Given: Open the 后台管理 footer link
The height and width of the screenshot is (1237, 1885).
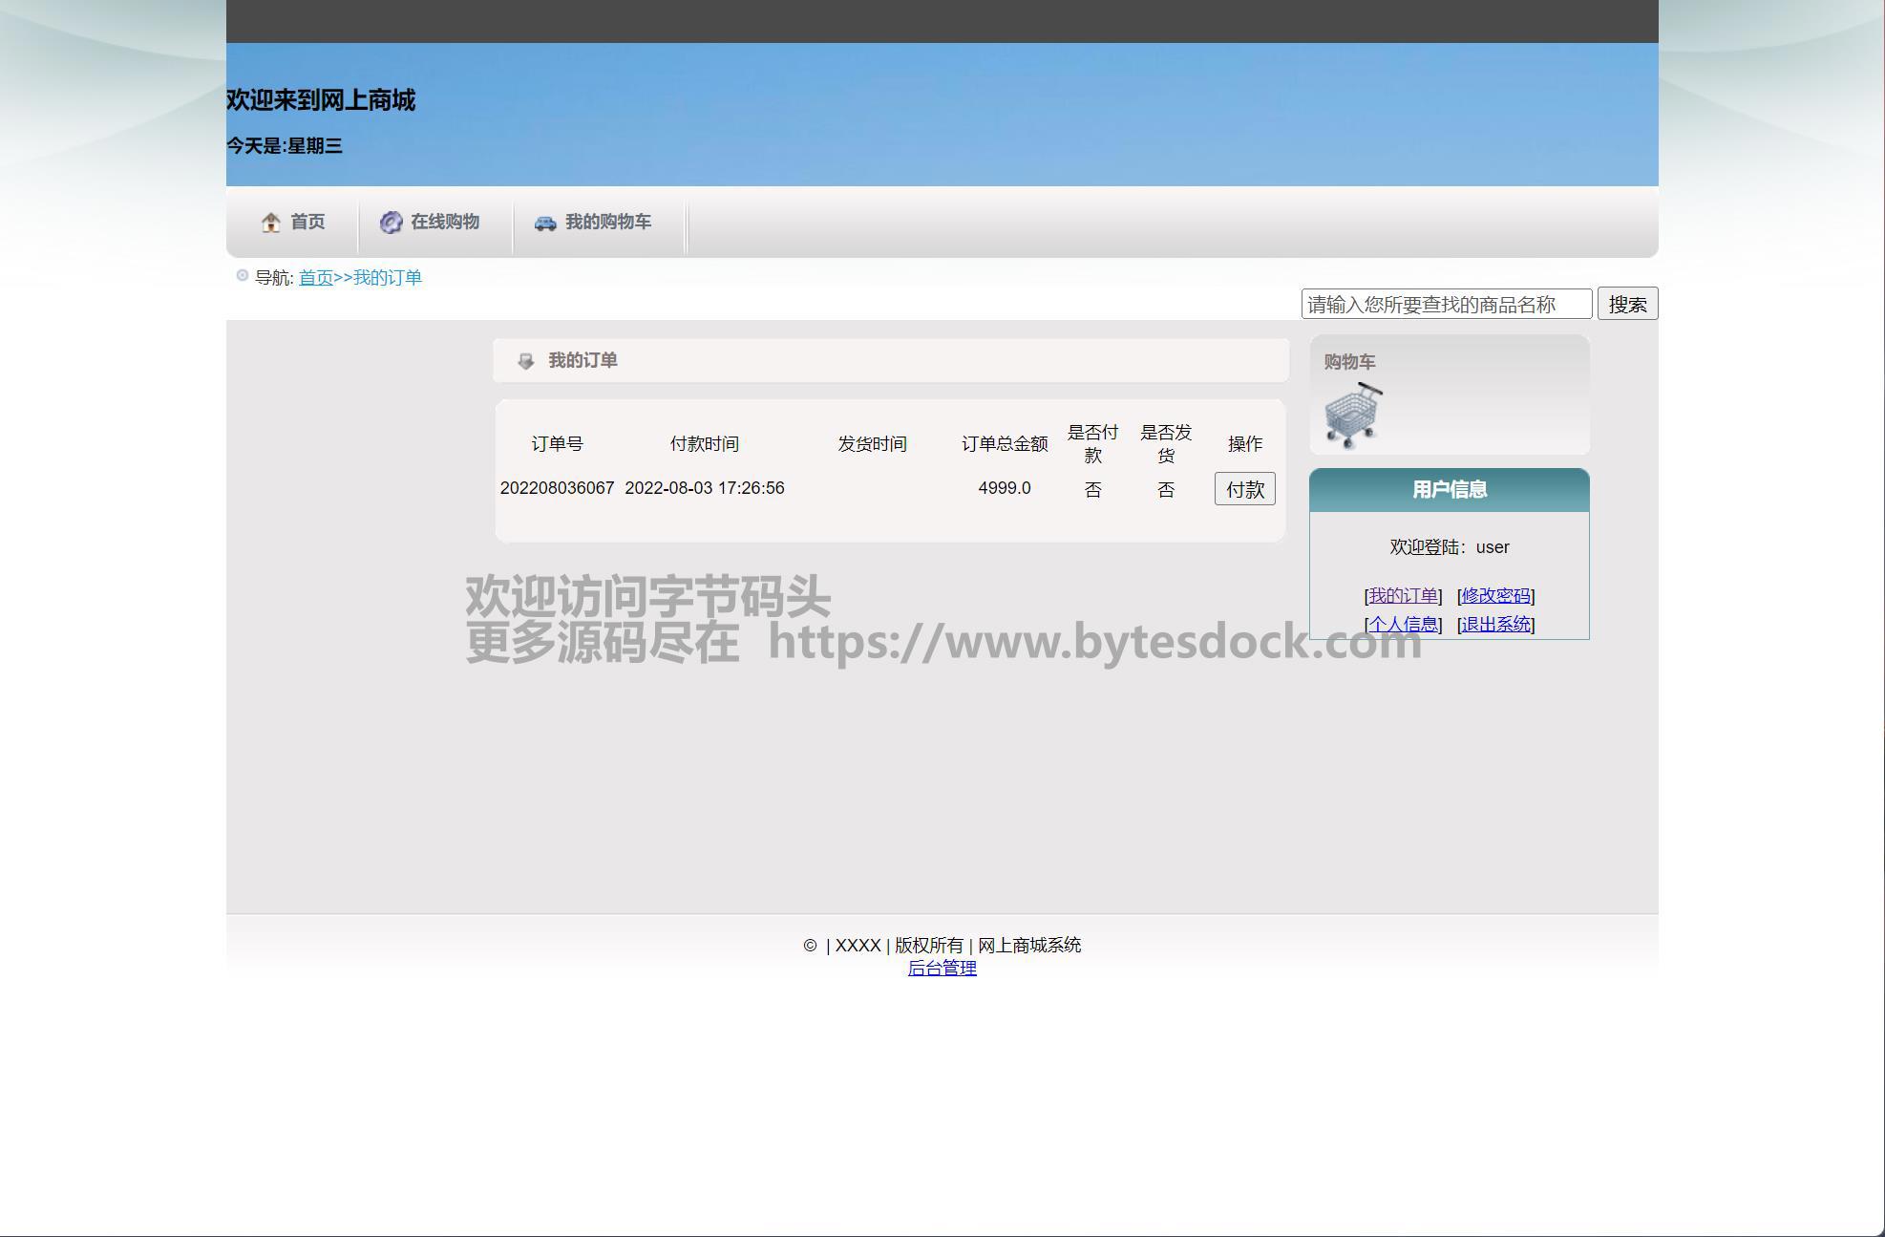Looking at the screenshot, I should [x=942, y=969].
